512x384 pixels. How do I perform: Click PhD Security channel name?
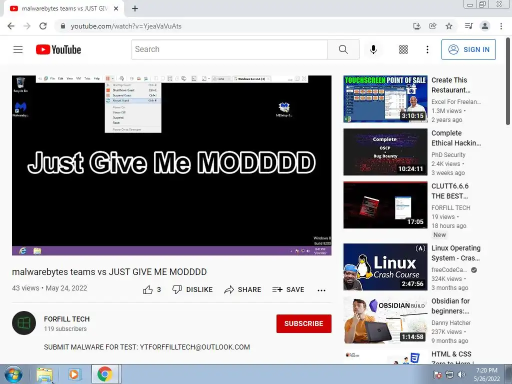pos(448,155)
